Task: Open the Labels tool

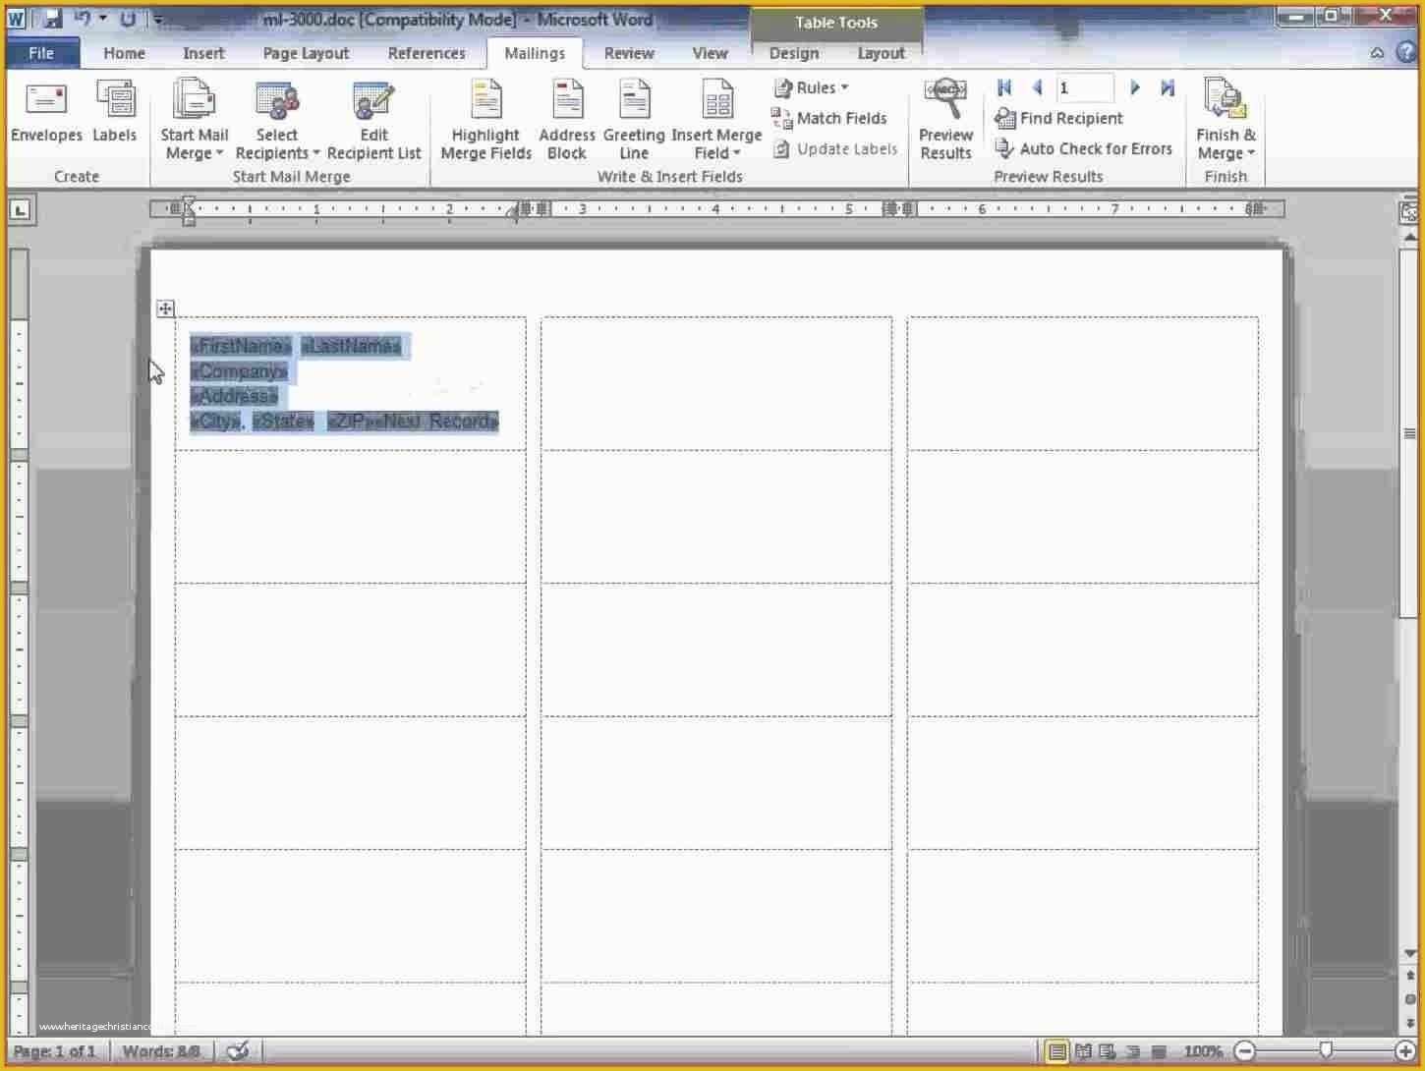Action: point(115,113)
